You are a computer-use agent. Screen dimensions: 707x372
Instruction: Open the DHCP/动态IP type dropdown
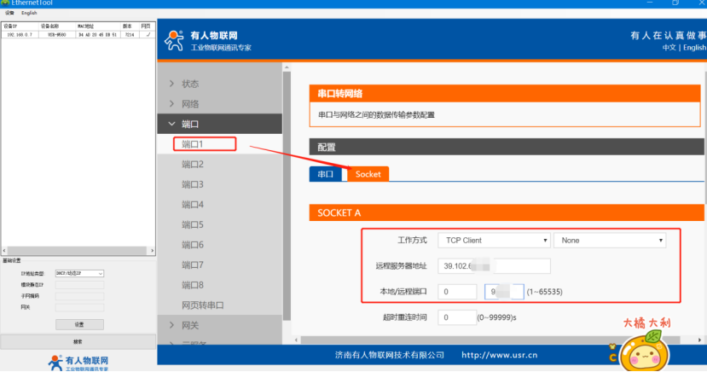point(79,273)
